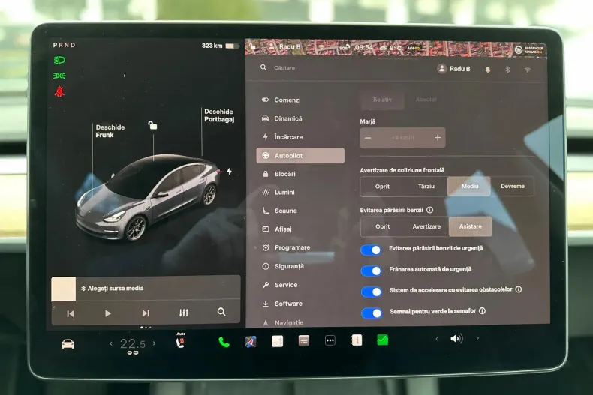Open the audio equalizer settings
The width and height of the screenshot is (593, 395).
(184, 313)
